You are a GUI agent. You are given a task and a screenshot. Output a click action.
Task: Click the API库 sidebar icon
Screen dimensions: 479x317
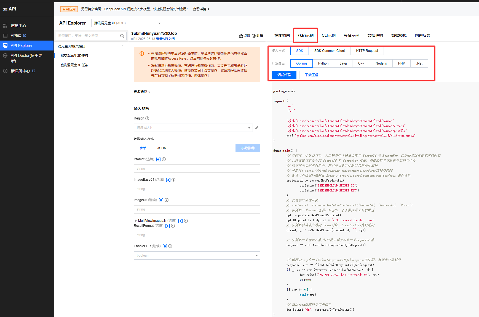(5, 36)
